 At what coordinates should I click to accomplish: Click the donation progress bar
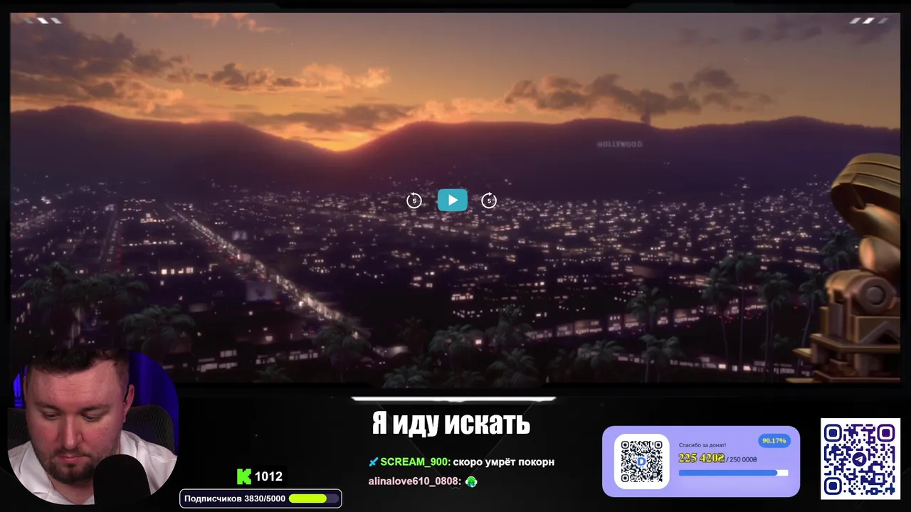pos(733,473)
